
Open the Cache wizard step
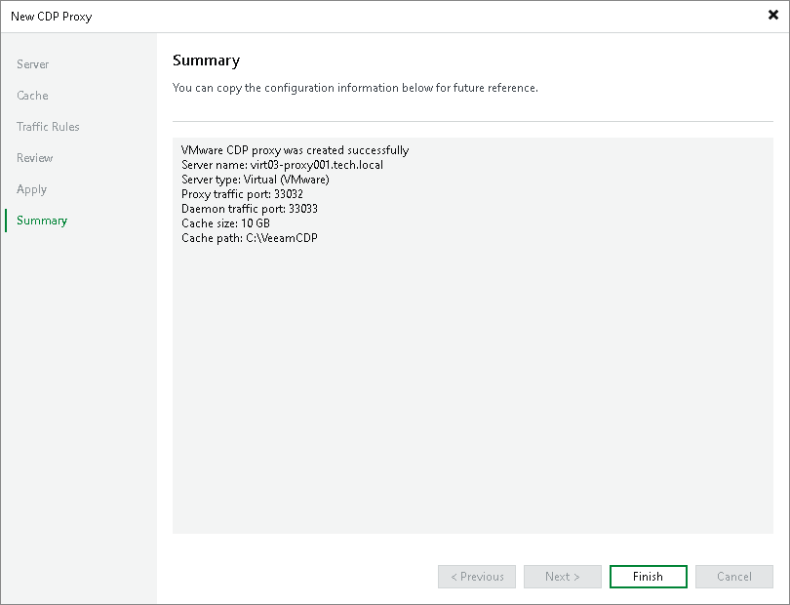(32, 96)
